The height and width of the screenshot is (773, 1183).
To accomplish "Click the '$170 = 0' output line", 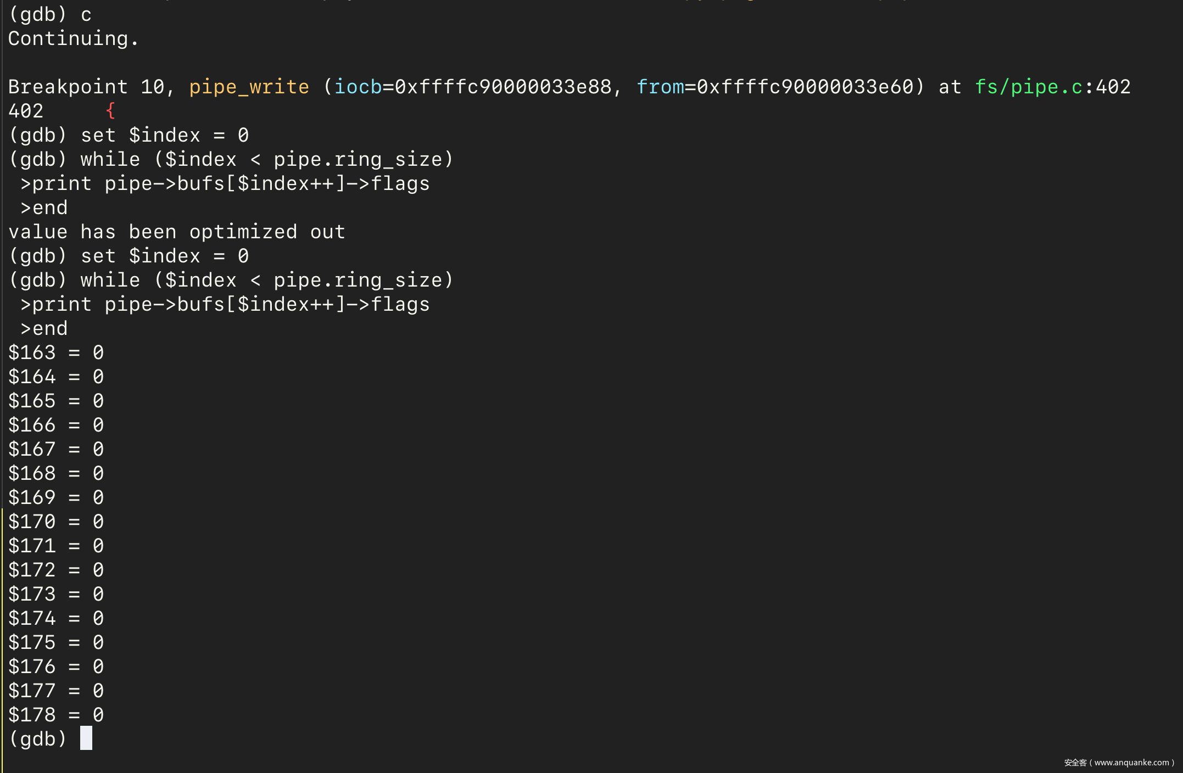I will coord(56,522).
